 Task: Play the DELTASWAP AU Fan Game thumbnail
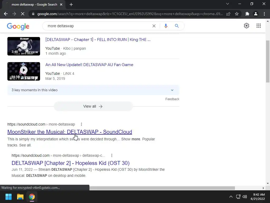click(23, 71)
